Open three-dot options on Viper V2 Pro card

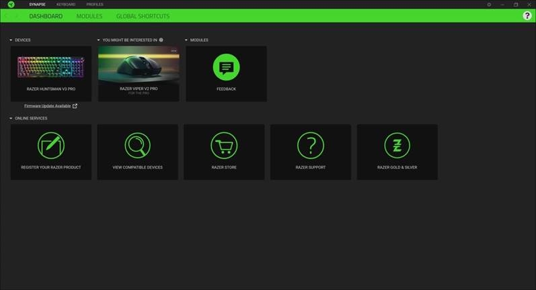tap(174, 51)
